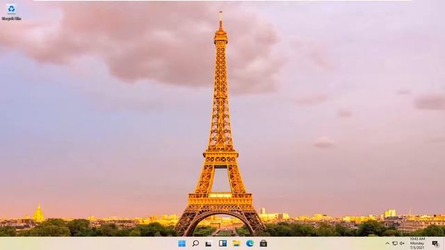Expand hidden system tray icons chevron
The width and height of the screenshot is (445, 250).
[x=387, y=244]
